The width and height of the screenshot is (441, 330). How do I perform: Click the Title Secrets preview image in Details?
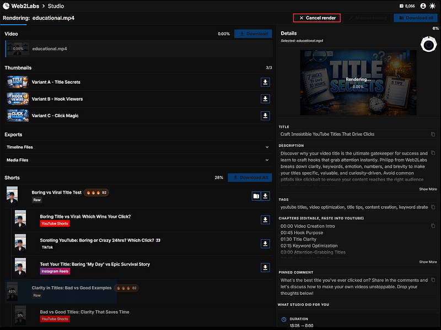pos(358,83)
